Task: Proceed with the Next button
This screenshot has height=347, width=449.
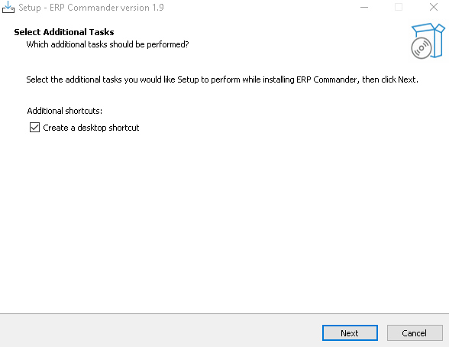Action: coord(350,333)
